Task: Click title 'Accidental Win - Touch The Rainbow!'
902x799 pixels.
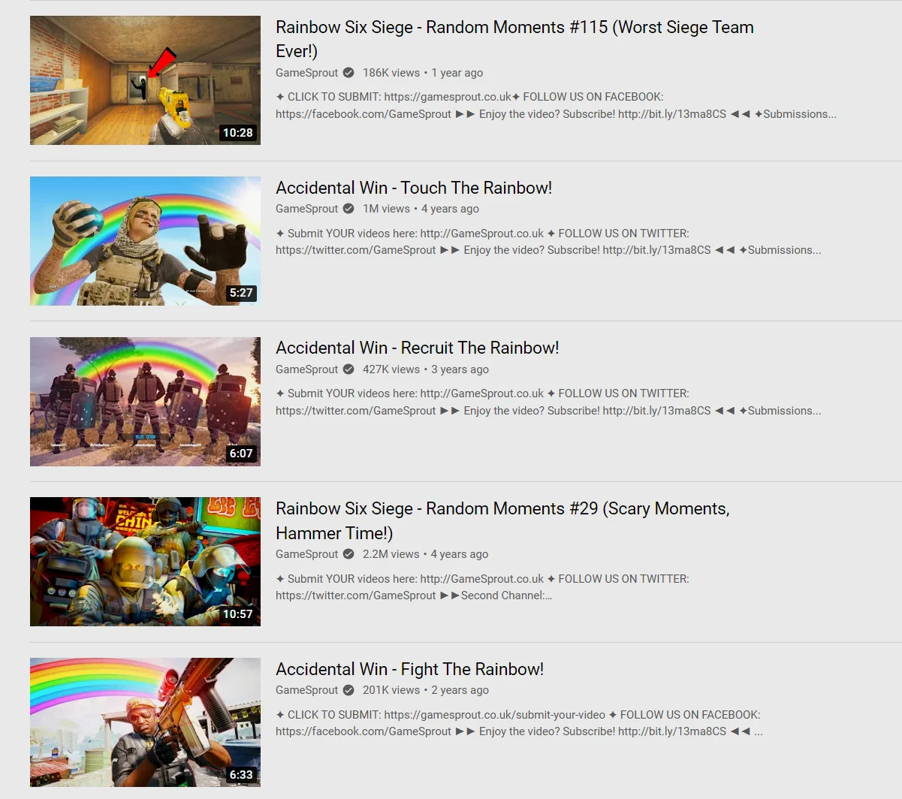Action: [x=414, y=188]
